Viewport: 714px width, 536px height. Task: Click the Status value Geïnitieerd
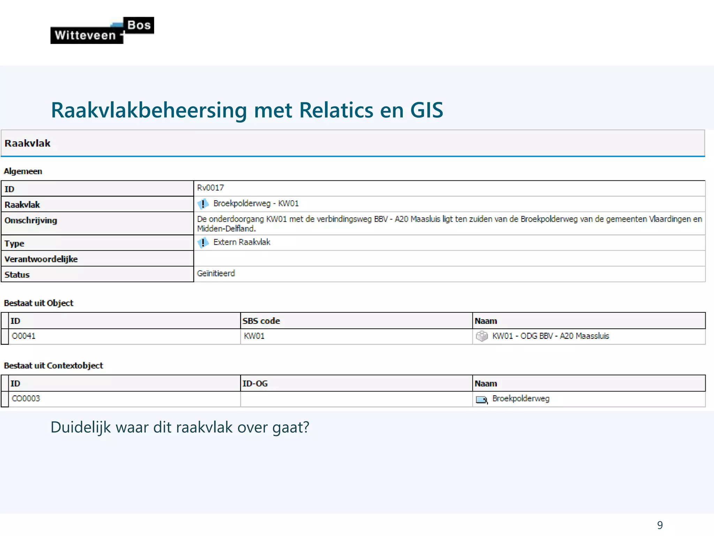(216, 273)
